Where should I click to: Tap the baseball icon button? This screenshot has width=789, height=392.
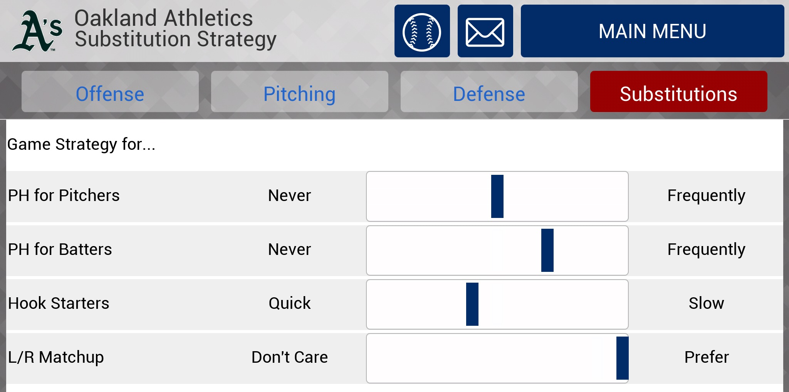click(422, 31)
